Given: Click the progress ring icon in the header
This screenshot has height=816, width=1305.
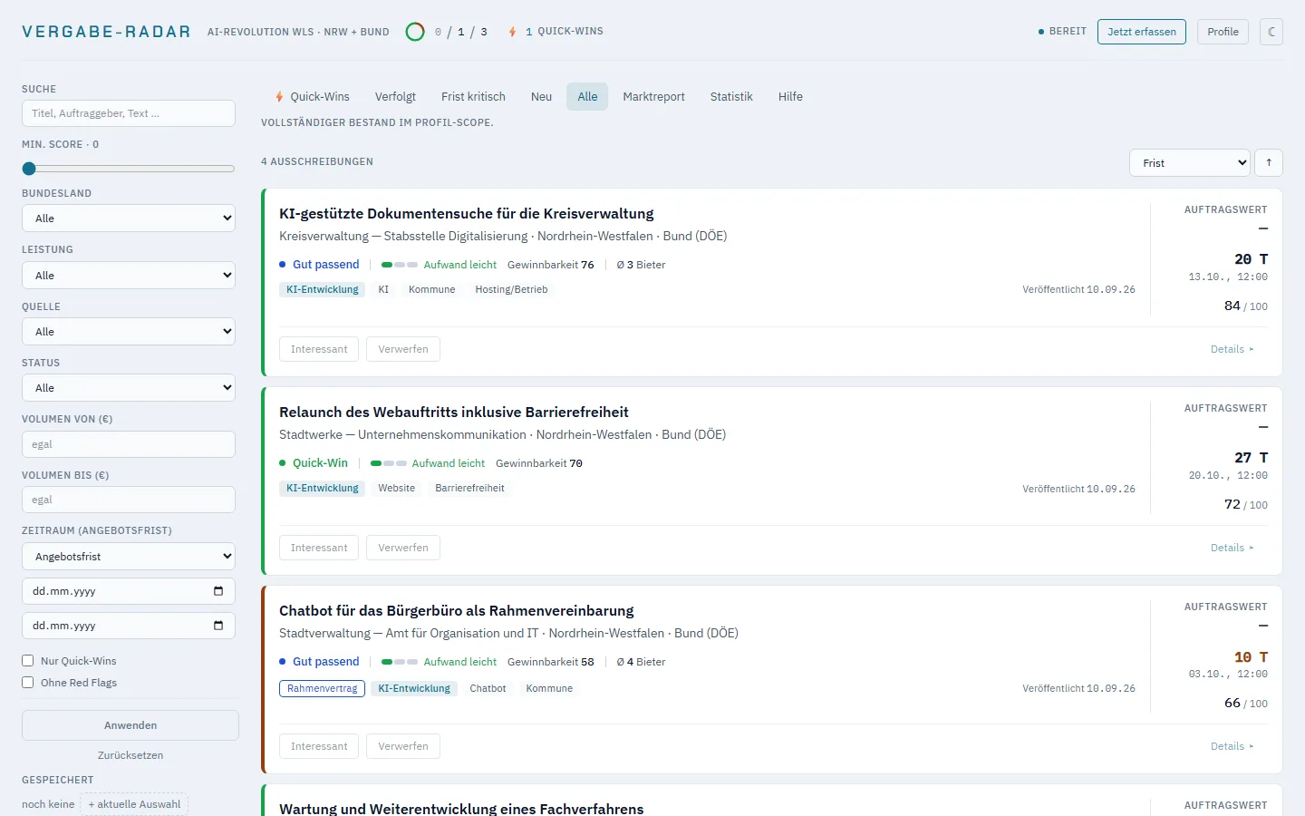Looking at the screenshot, I should tap(415, 32).
